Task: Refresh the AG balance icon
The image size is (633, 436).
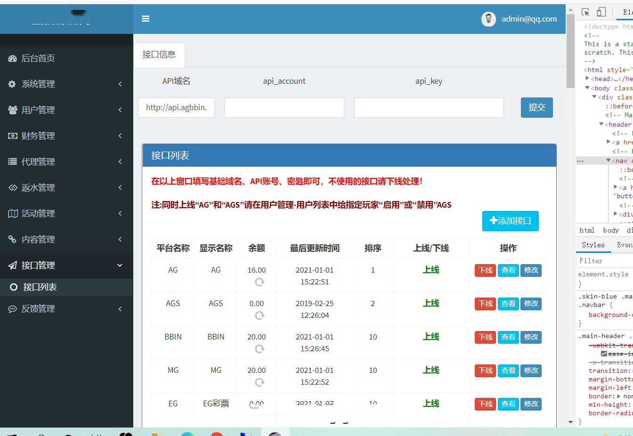Action: [x=260, y=282]
